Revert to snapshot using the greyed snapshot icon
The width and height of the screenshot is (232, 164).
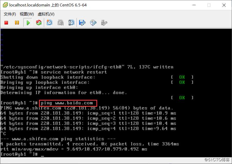60,23
